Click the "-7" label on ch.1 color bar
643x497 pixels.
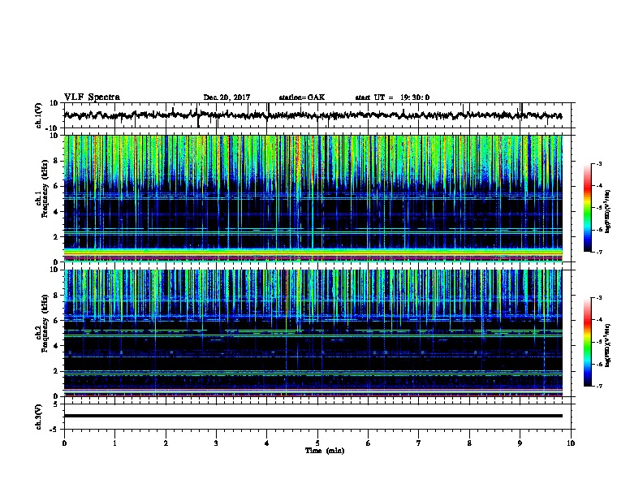pos(598,252)
